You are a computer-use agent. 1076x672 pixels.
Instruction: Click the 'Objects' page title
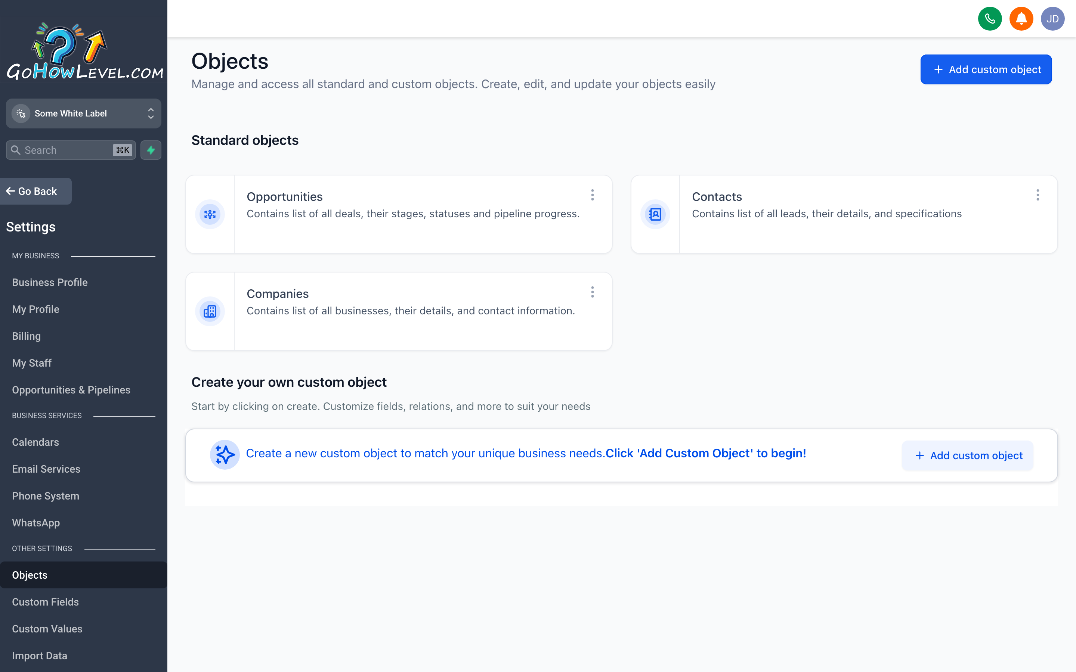tap(230, 61)
